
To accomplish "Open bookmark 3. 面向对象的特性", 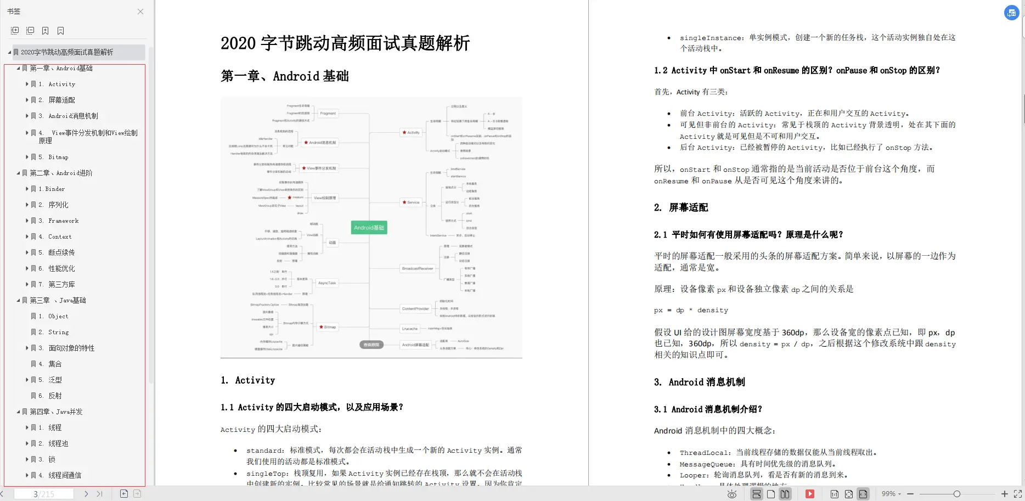I will [x=66, y=348].
